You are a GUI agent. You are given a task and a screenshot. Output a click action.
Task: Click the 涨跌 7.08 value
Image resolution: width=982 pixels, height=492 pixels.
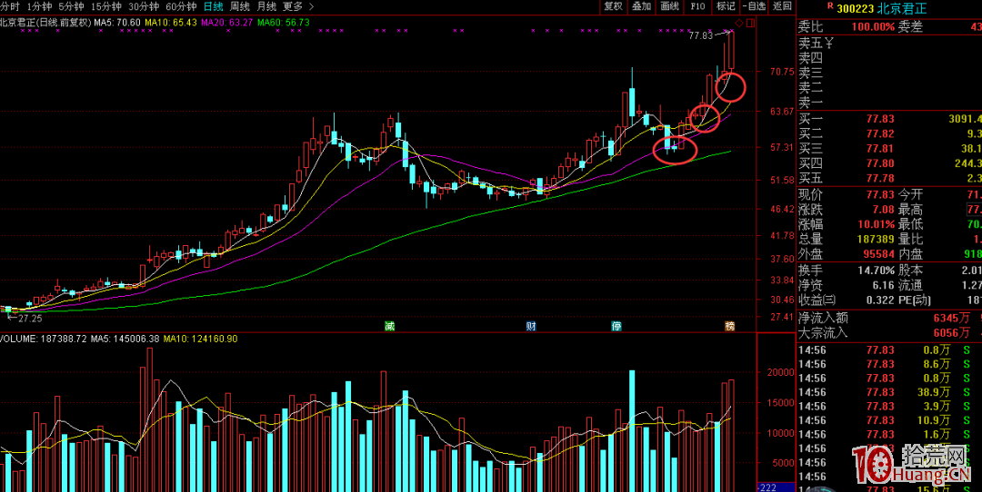coord(883,209)
